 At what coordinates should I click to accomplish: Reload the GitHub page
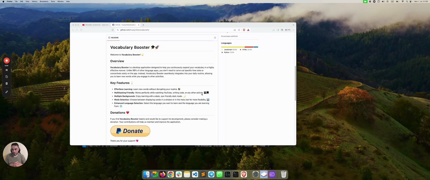click(x=81, y=30)
